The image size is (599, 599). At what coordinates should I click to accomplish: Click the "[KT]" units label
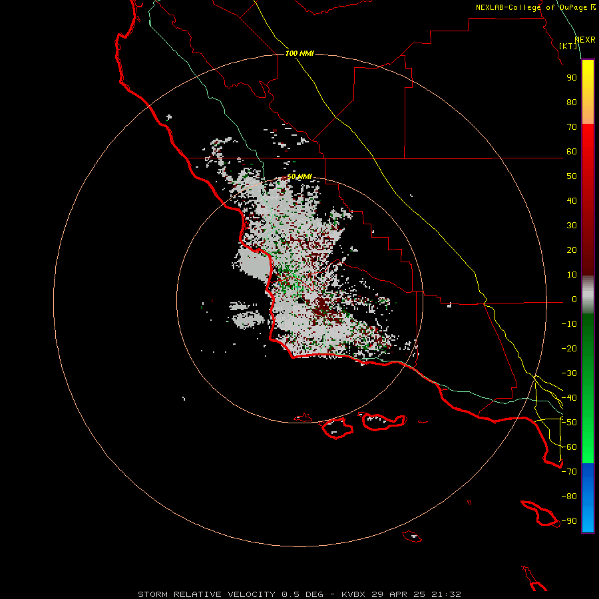568,46
